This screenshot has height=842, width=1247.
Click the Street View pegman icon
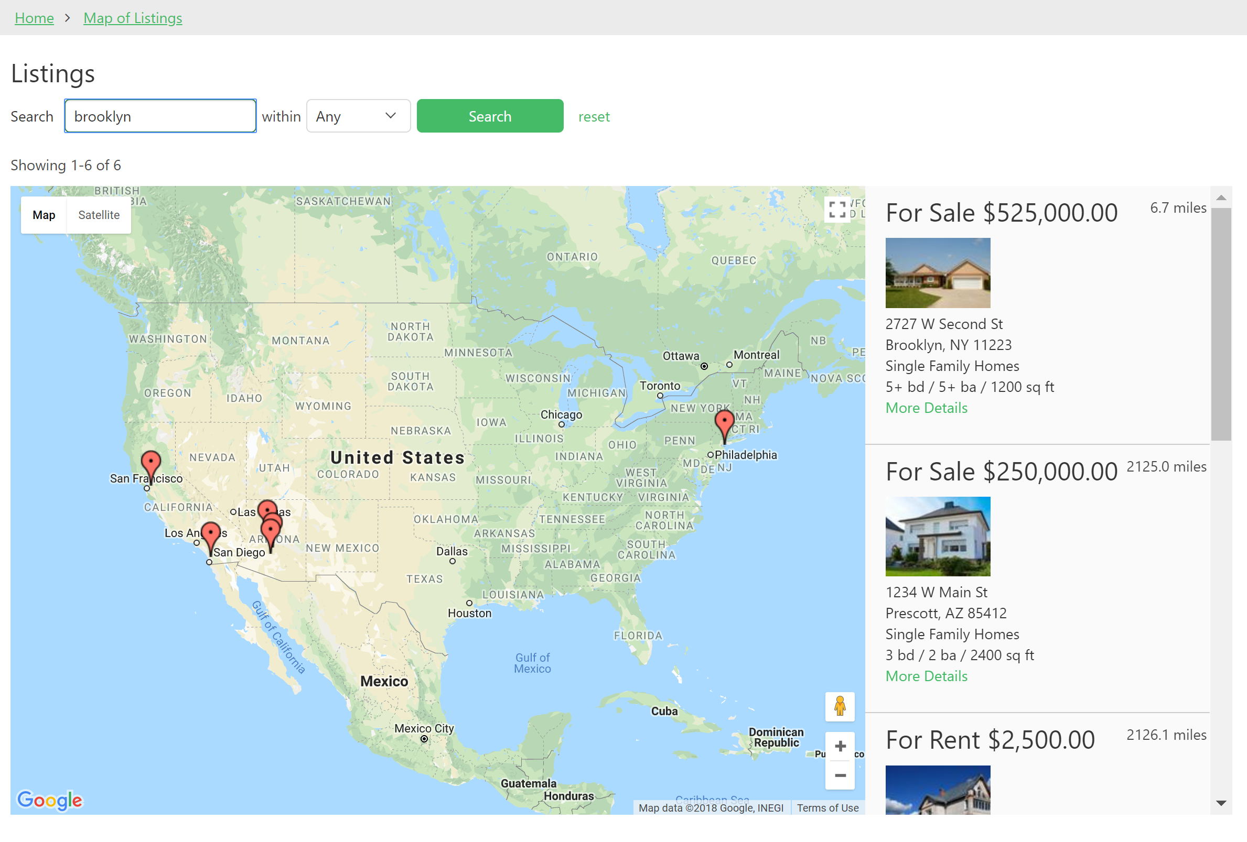[x=837, y=707]
